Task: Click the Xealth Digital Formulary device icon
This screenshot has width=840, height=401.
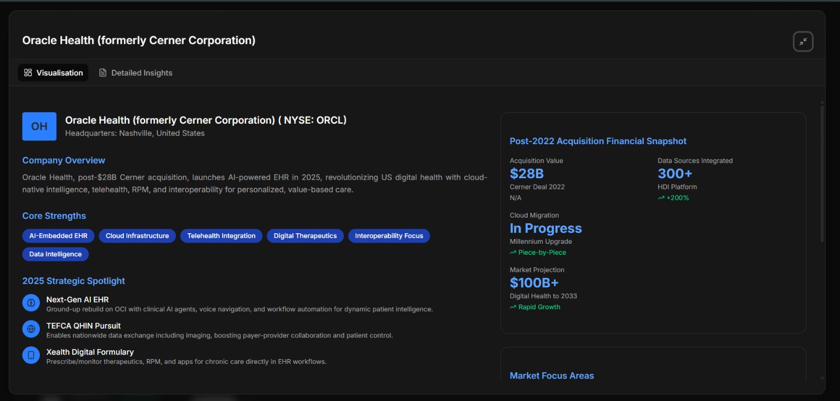Action: (x=31, y=355)
